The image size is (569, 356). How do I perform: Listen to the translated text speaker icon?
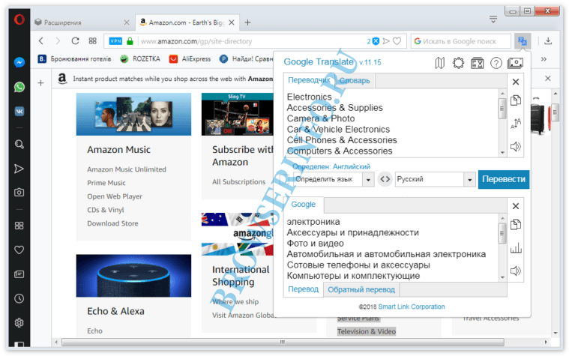click(x=516, y=271)
